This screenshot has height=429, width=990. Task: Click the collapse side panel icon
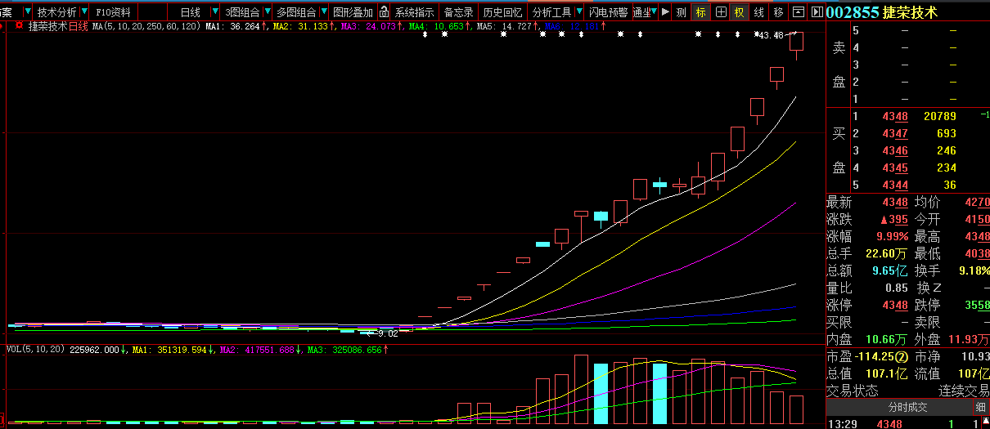click(817, 12)
